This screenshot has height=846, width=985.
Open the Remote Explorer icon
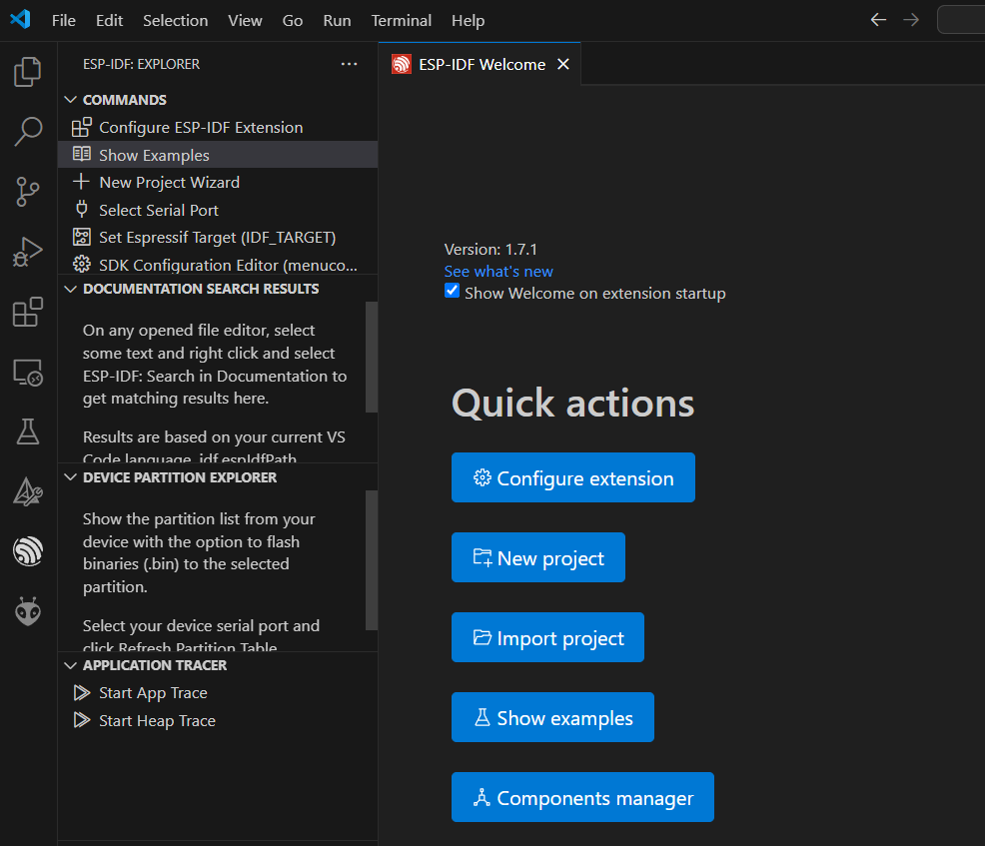28,373
